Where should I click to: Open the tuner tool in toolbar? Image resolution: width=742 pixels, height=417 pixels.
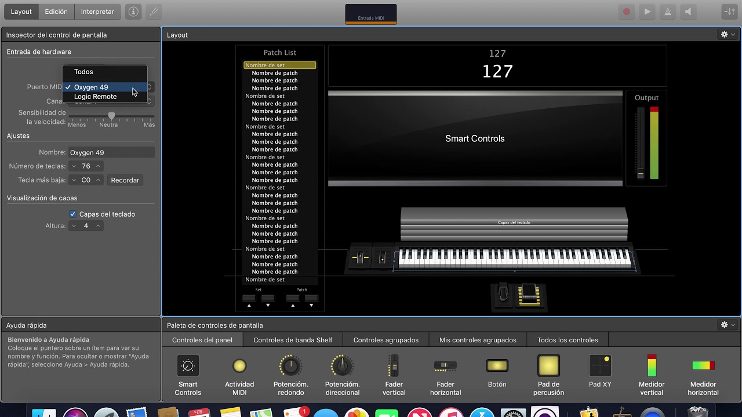[154, 12]
